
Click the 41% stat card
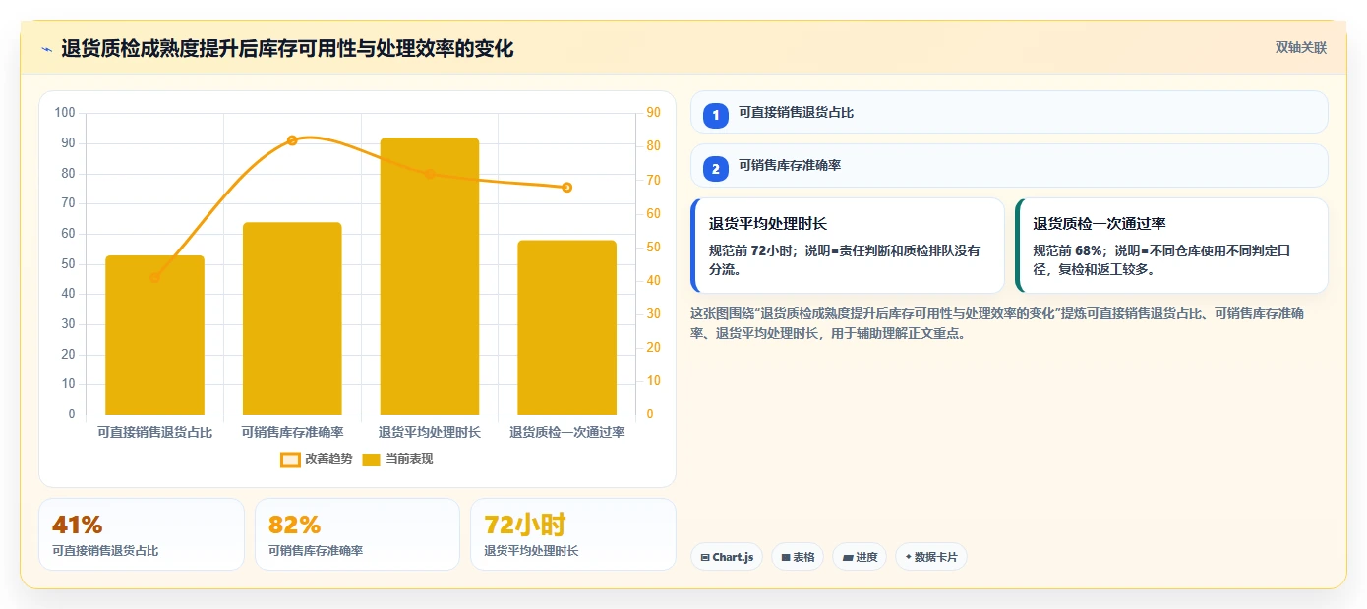click(142, 534)
